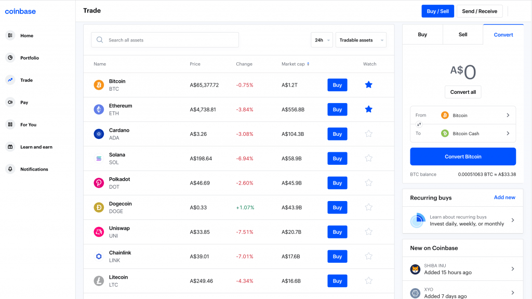Select the Portfolio icon in the sidebar

pyautogui.click(x=9, y=58)
